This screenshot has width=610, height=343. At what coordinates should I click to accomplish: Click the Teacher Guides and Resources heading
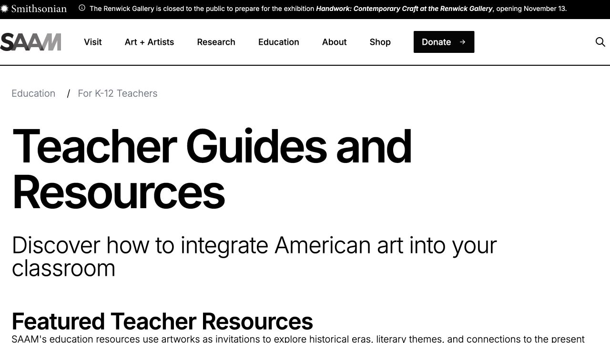(x=212, y=169)
